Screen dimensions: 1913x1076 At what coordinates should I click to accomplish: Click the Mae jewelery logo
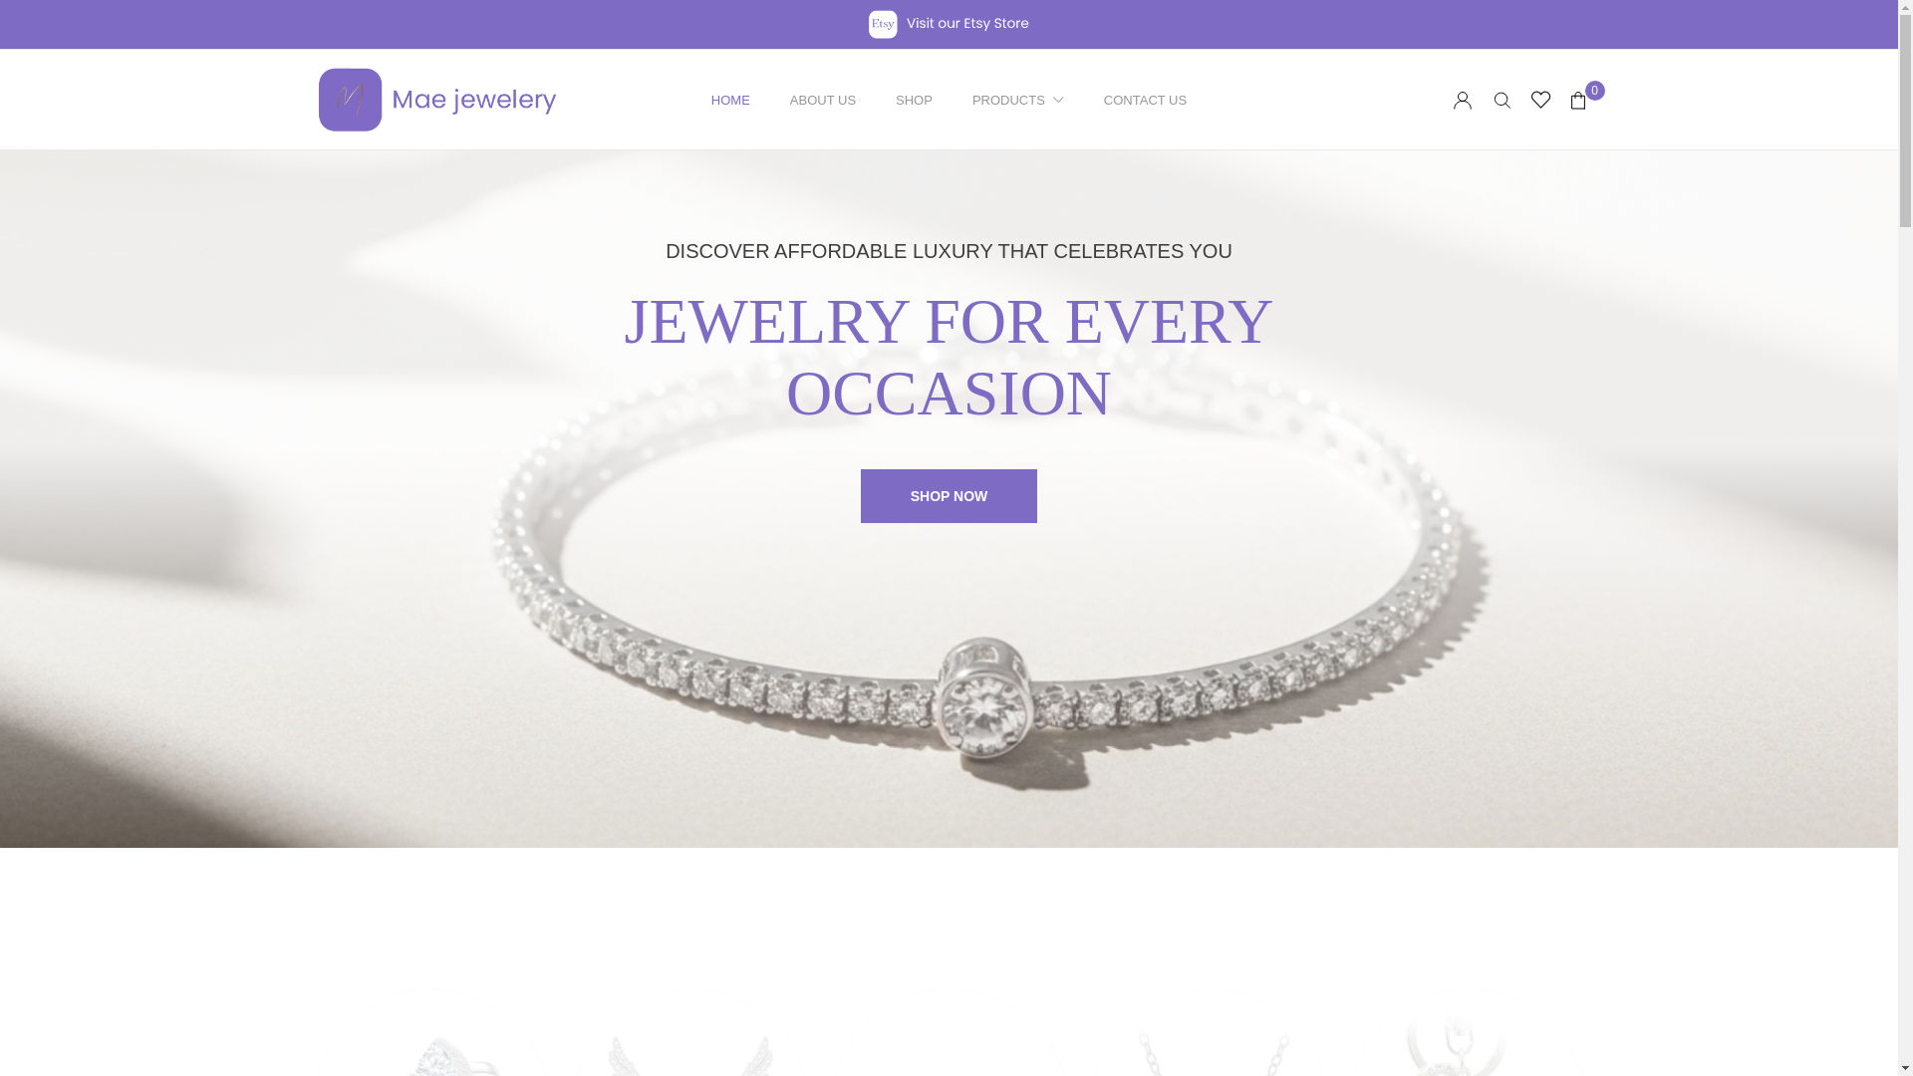[437, 100]
